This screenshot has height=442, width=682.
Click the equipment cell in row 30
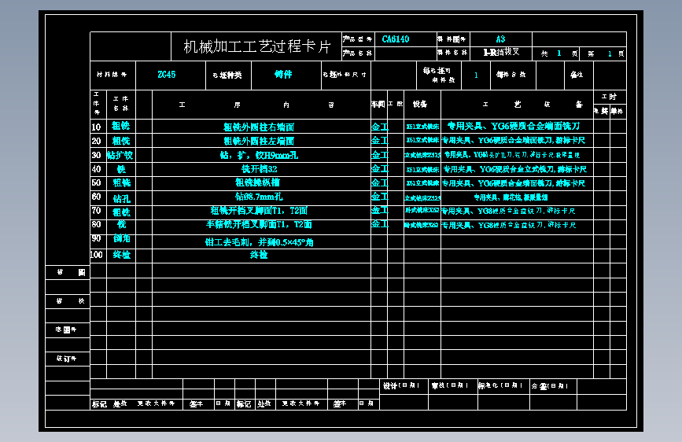pyautogui.click(x=422, y=155)
